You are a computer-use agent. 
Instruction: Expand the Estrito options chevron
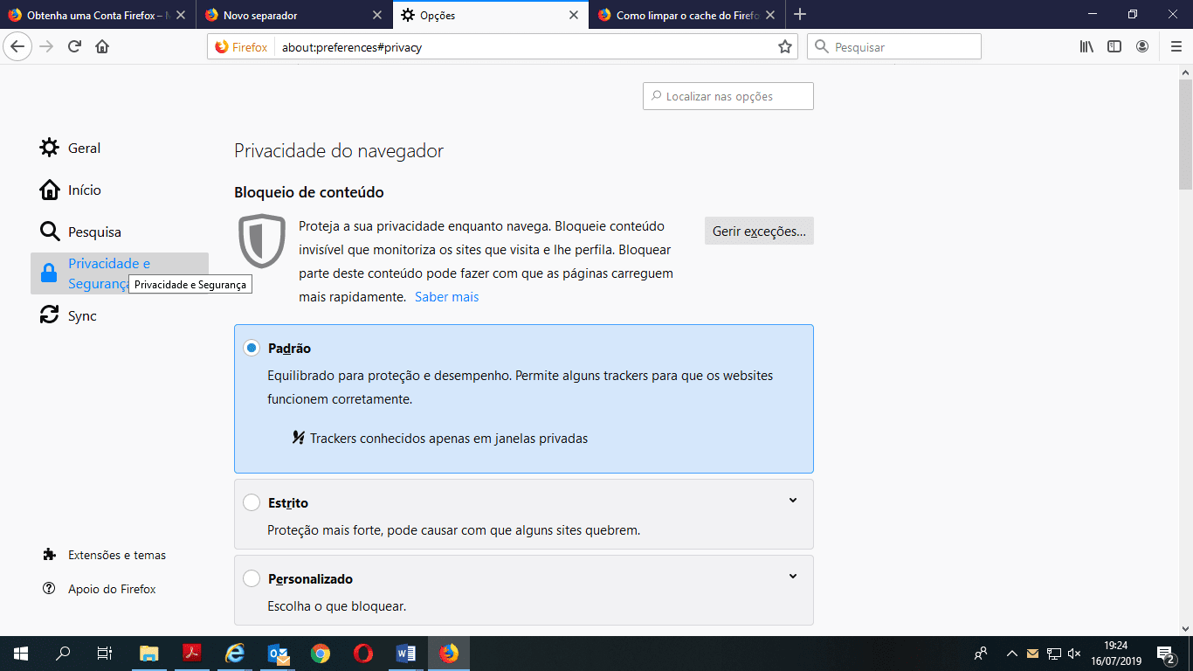point(793,500)
